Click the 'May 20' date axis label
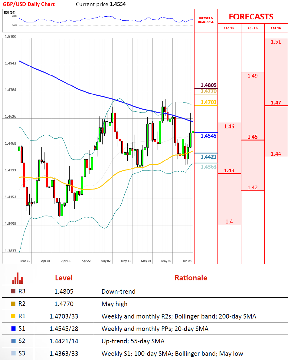 point(146,261)
